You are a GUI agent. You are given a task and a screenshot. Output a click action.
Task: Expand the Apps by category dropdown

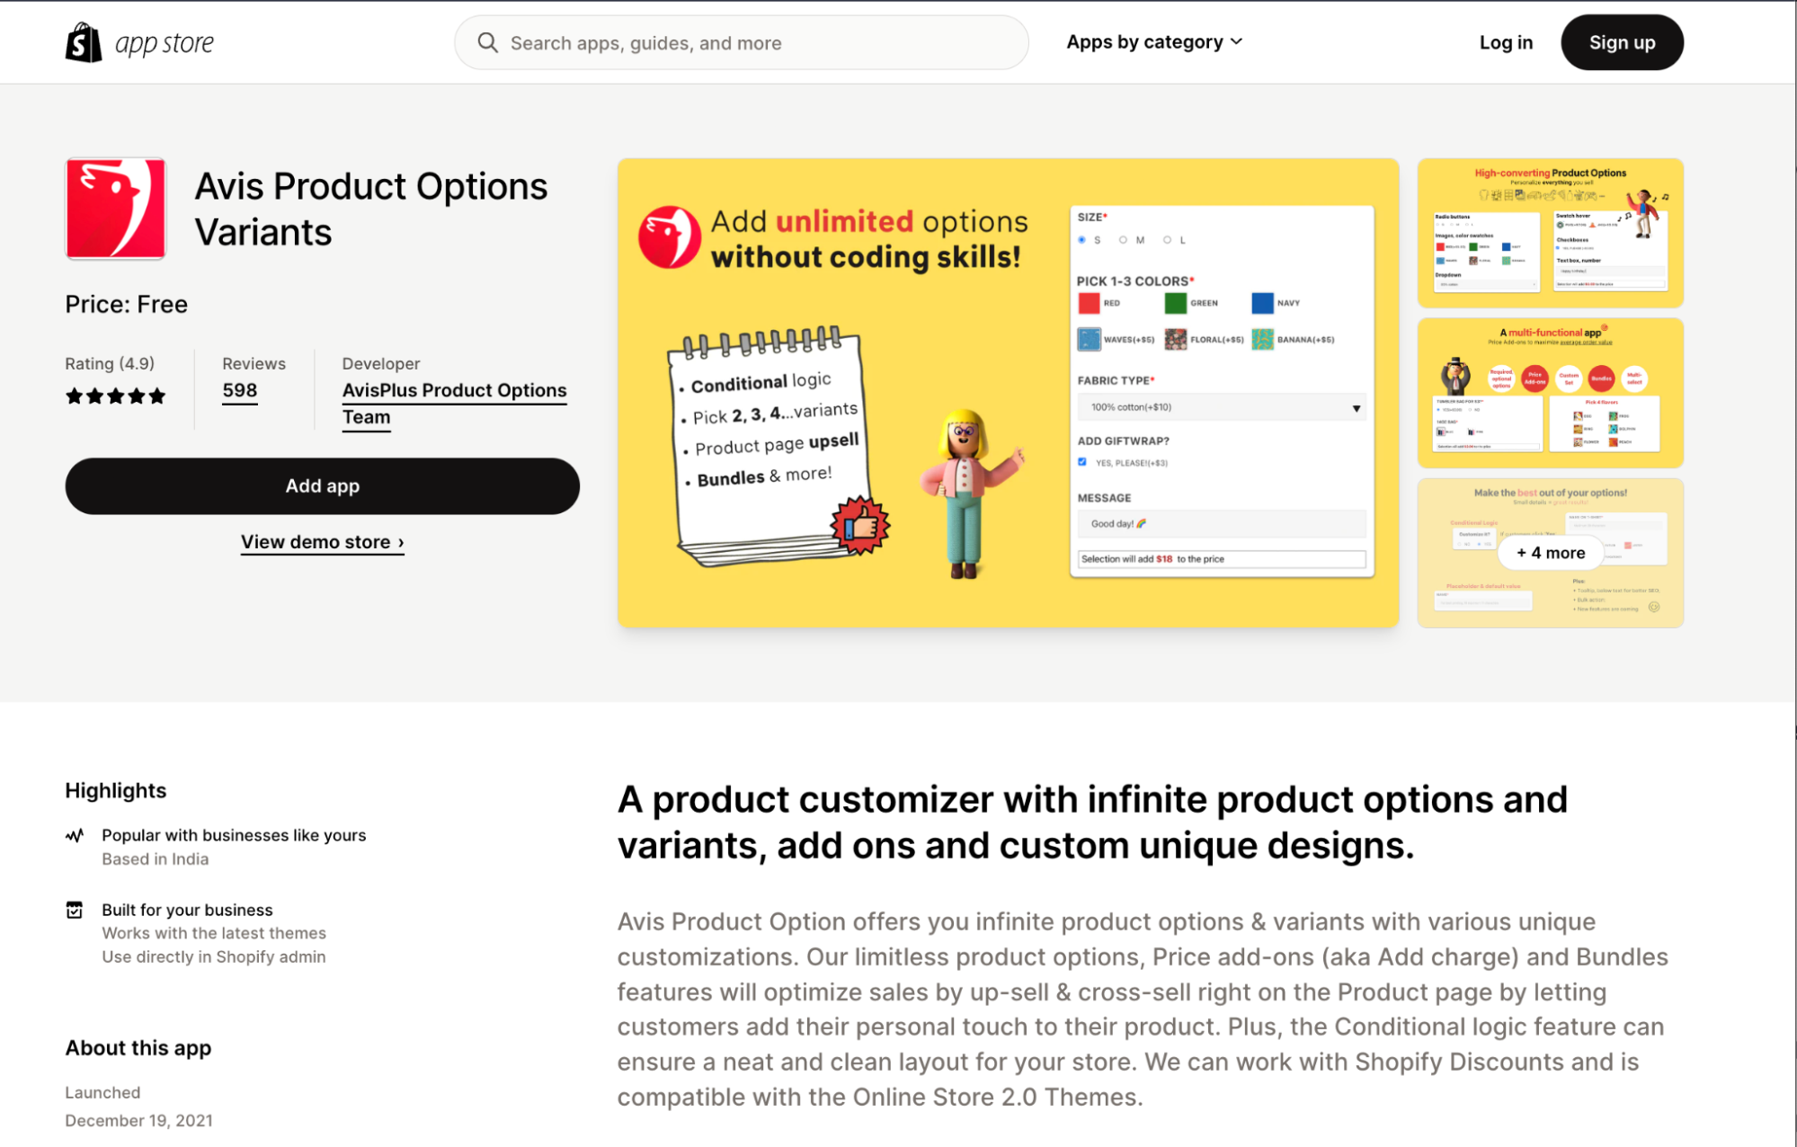tap(1154, 42)
